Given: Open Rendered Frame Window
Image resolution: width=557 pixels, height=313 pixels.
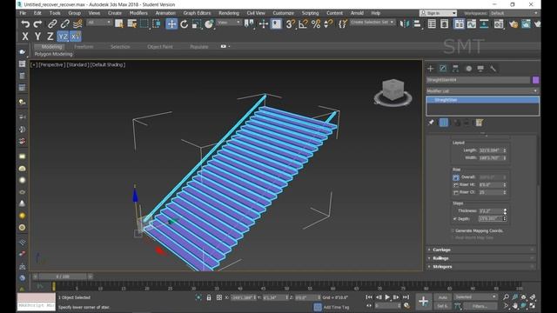Looking at the screenshot, I should [x=526, y=24].
